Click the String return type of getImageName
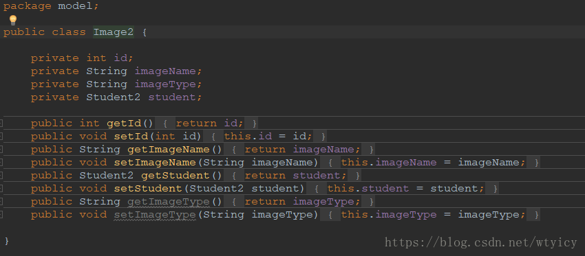This screenshot has width=585, height=256. (100, 149)
